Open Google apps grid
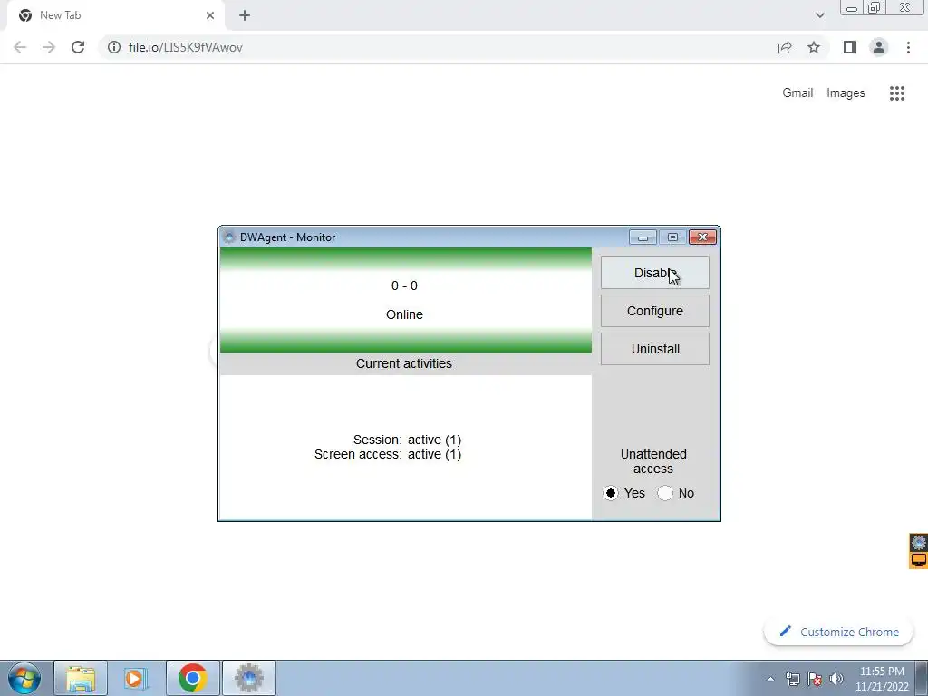 (897, 93)
